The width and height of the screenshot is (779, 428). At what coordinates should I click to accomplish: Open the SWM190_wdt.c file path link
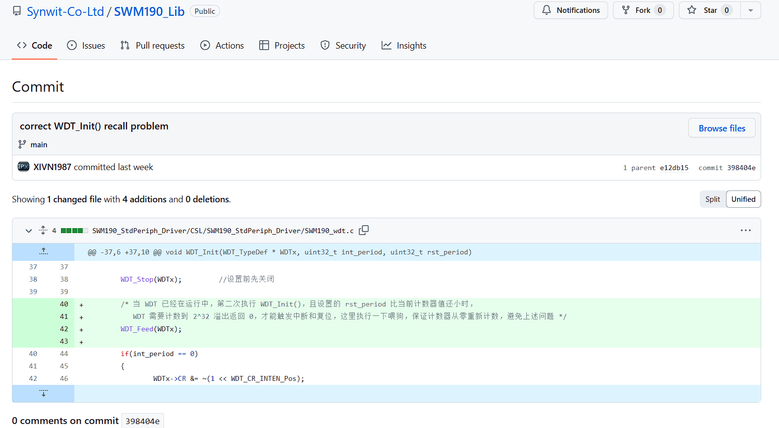(223, 231)
